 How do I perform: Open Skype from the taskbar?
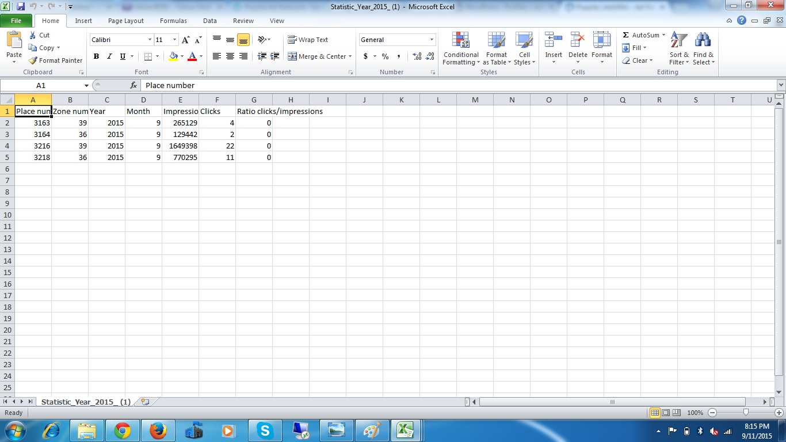(x=265, y=430)
